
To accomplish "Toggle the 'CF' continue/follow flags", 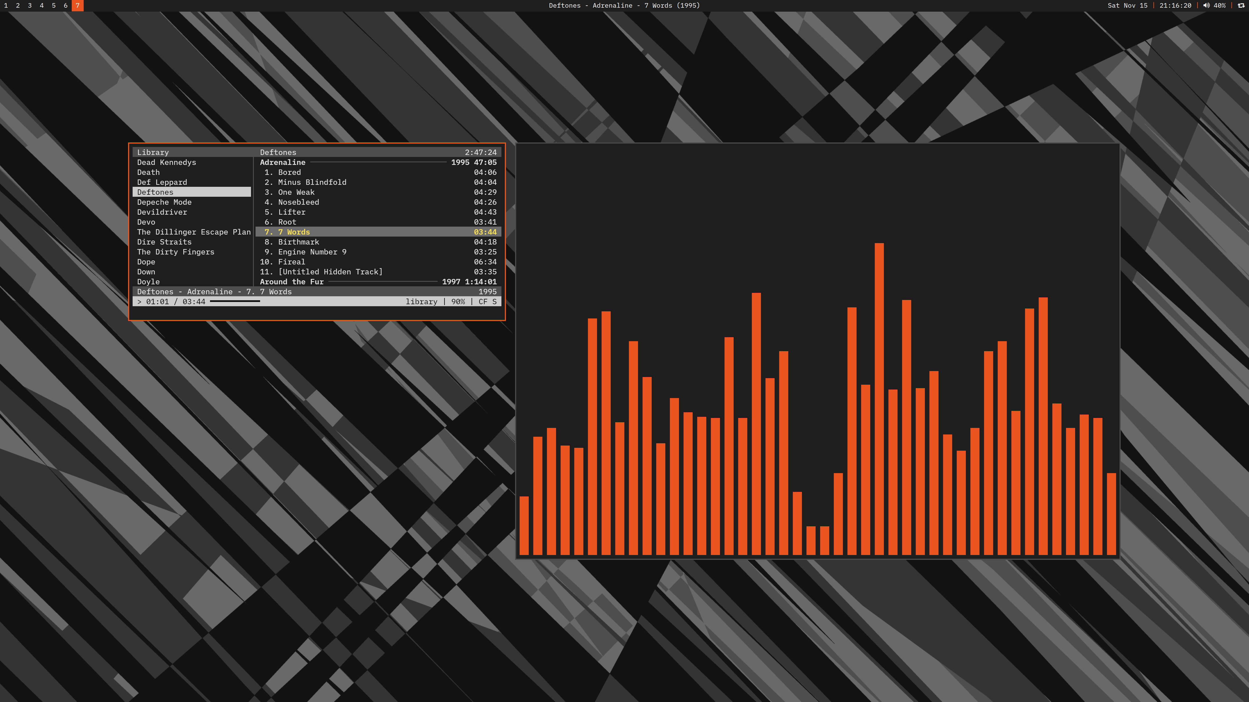I will (x=483, y=301).
